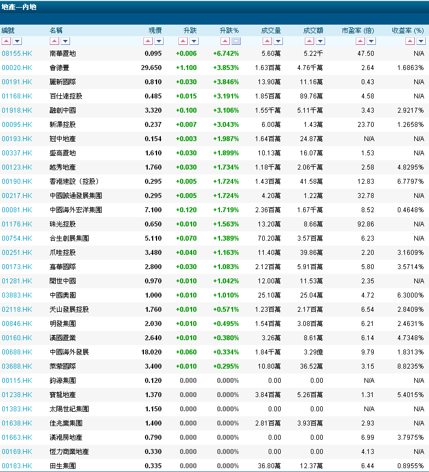Screen dimensions: 429x472
Task: Open stock code 00217.HK
Action: tap(17, 196)
